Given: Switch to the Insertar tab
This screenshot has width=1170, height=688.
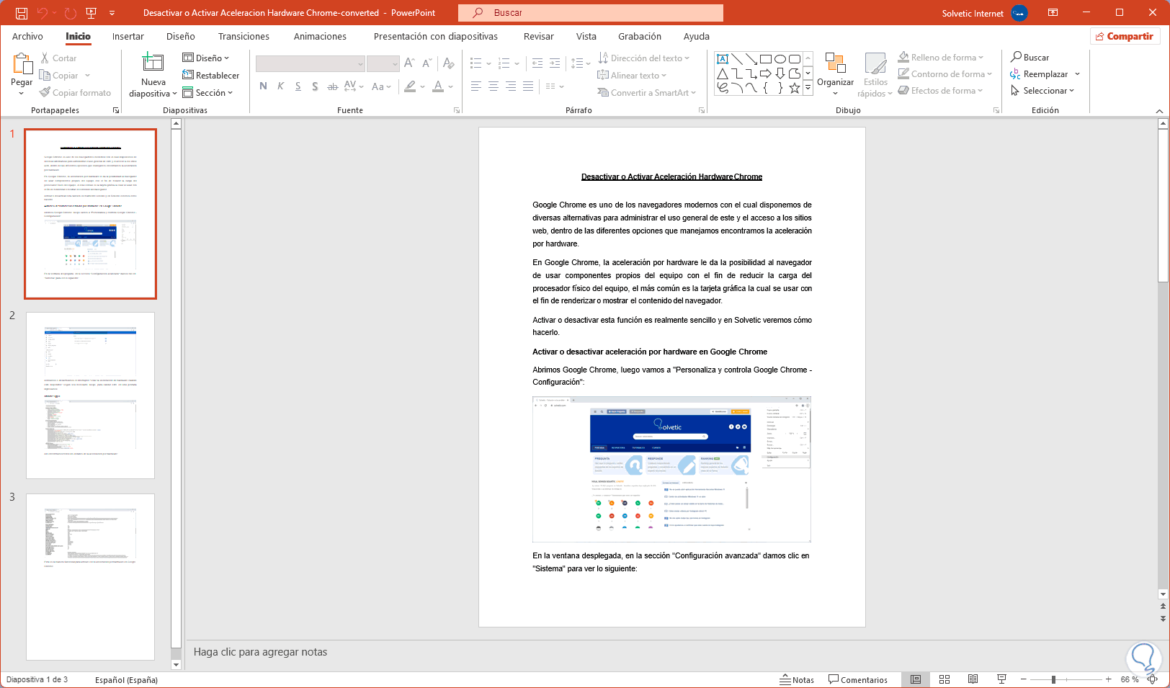Looking at the screenshot, I should 128,36.
